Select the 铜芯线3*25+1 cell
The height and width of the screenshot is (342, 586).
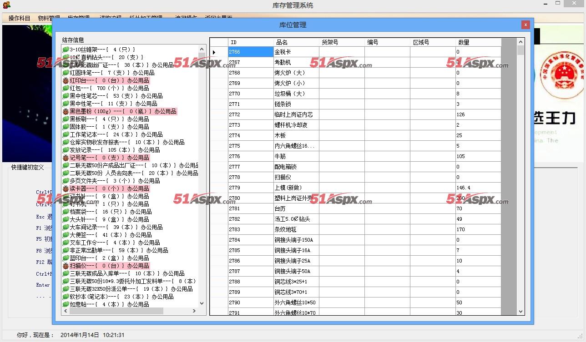pos(296,282)
